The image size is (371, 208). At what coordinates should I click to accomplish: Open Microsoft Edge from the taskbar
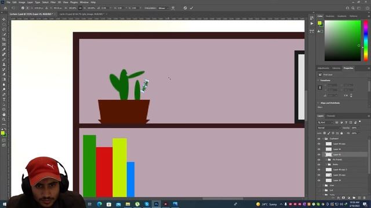pos(99,204)
